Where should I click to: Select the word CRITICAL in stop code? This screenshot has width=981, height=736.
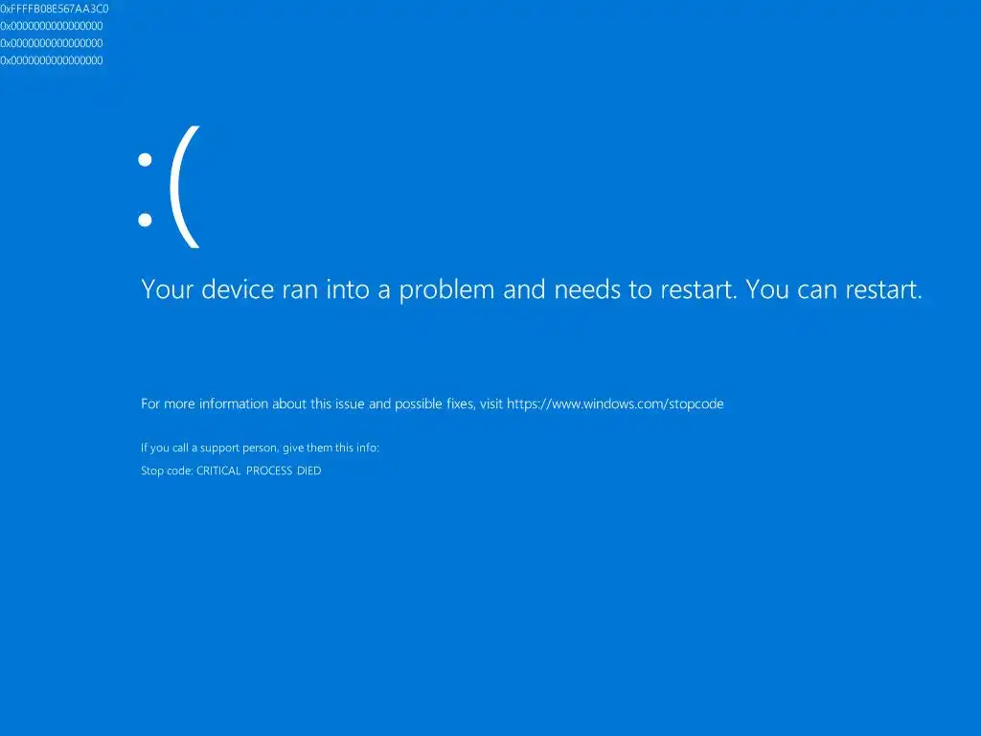coord(218,471)
